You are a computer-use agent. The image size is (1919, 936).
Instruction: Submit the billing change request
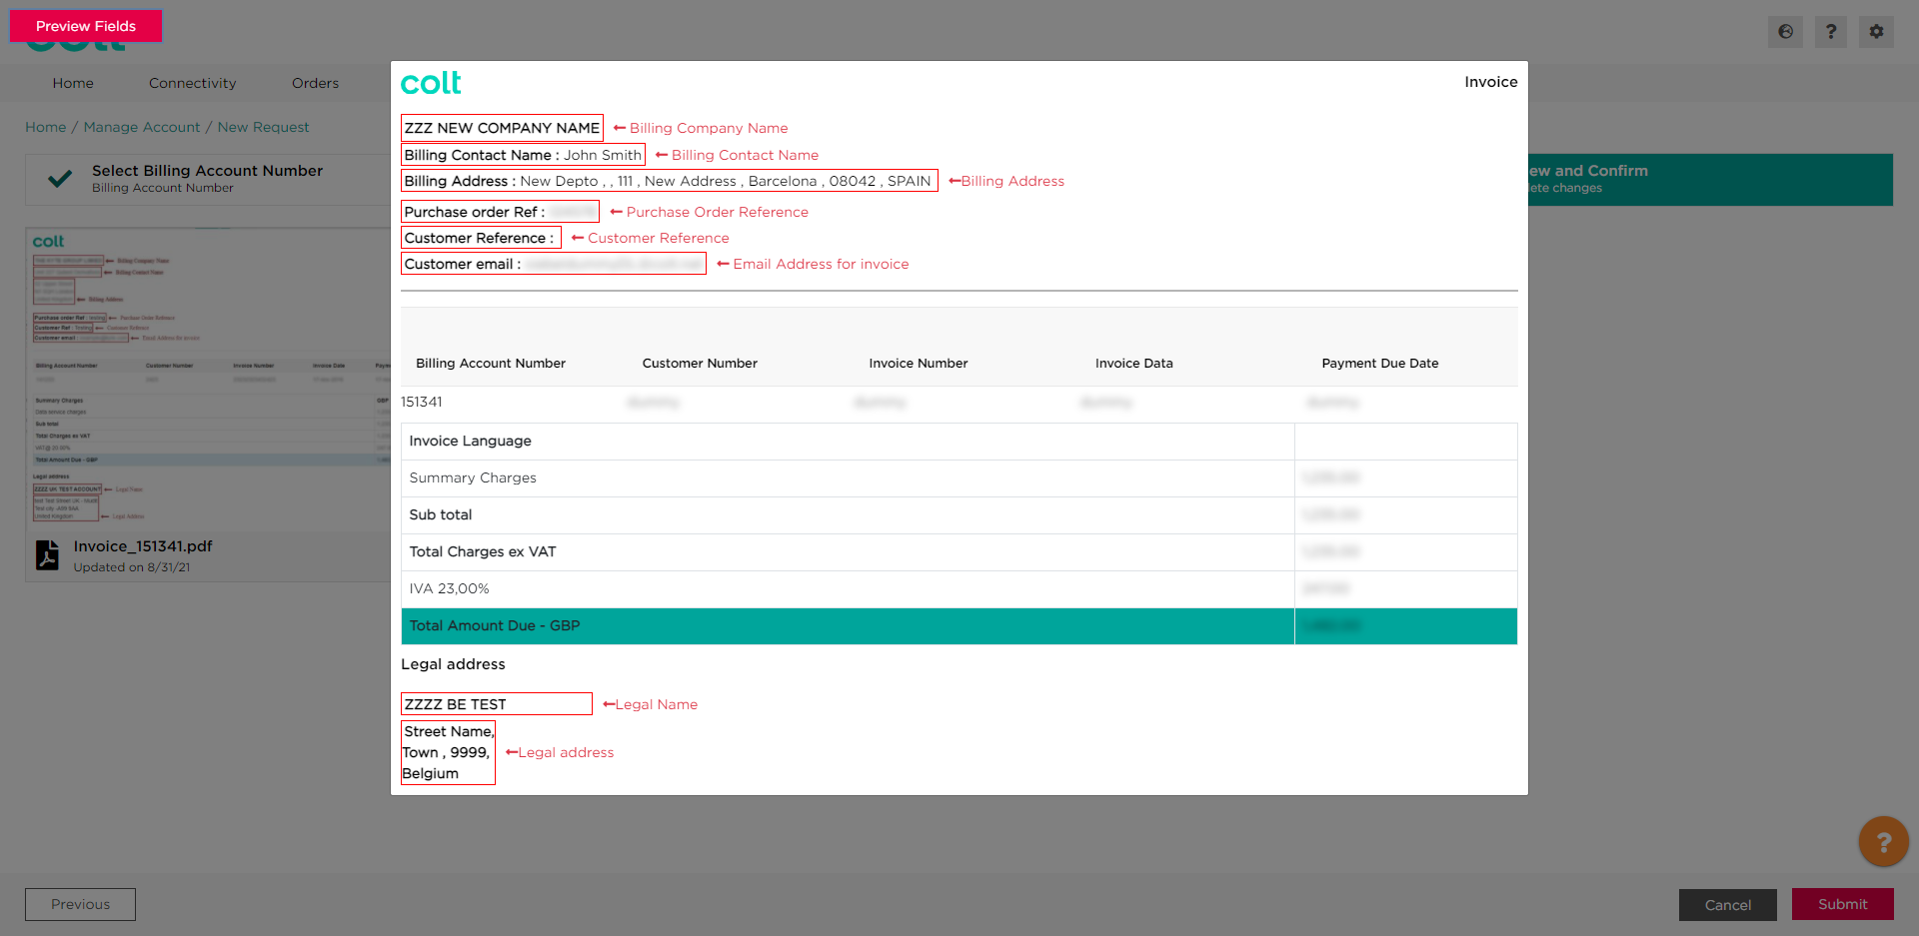click(1842, 904)
